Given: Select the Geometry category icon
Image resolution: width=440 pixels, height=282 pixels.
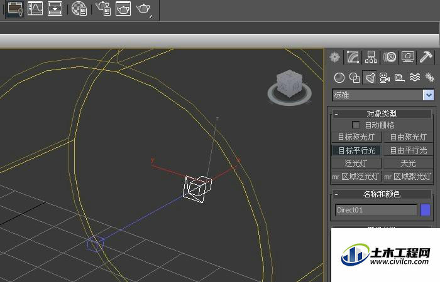Looking at the screenshot, I should pos(339,78).
